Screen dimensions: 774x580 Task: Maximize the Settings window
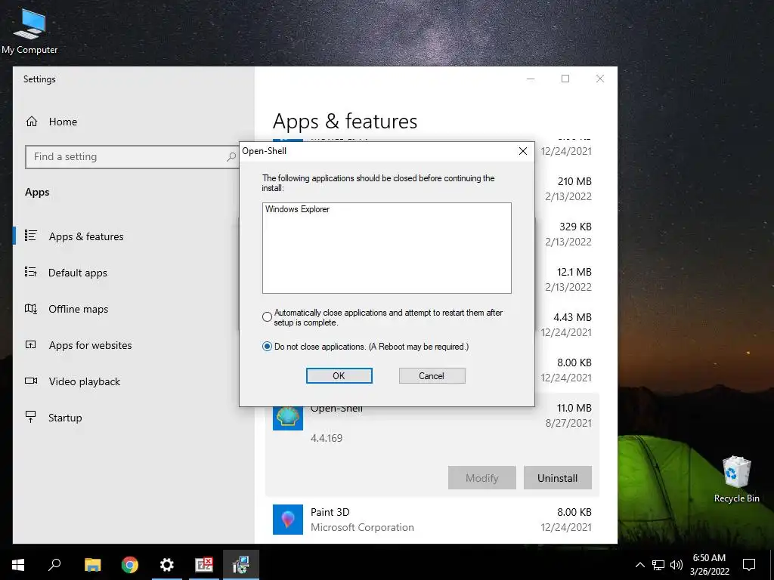coord(565,79)
